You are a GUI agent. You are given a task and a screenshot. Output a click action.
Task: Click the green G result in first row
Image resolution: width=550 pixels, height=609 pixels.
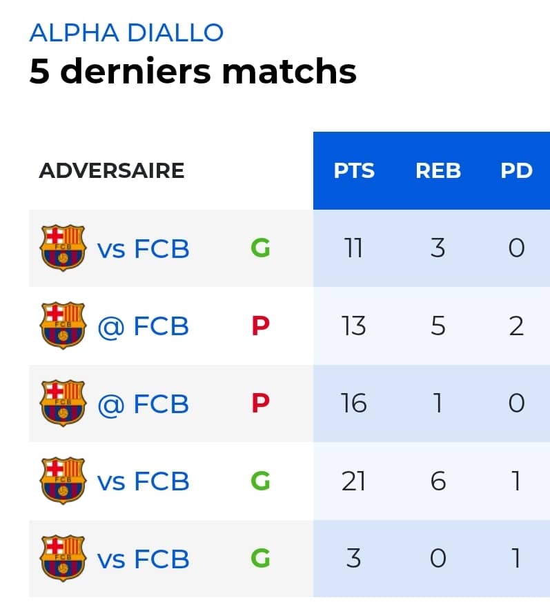260,248
